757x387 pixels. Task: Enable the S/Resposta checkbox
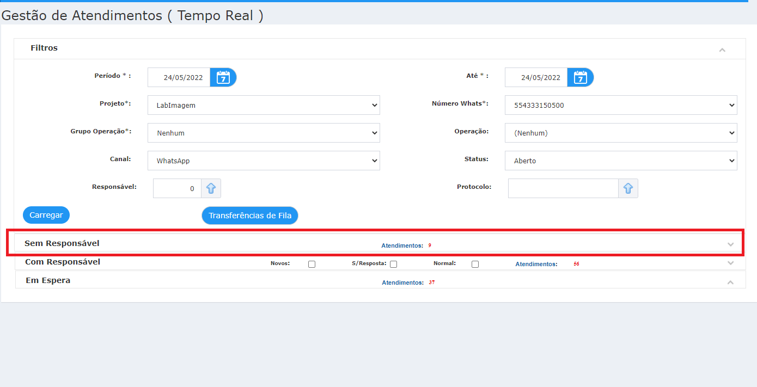[x=393, y=264]
